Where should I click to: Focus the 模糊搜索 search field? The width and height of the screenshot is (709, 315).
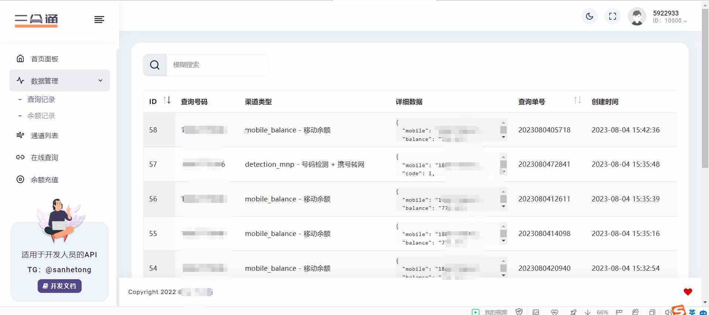(x=217, y=65)
